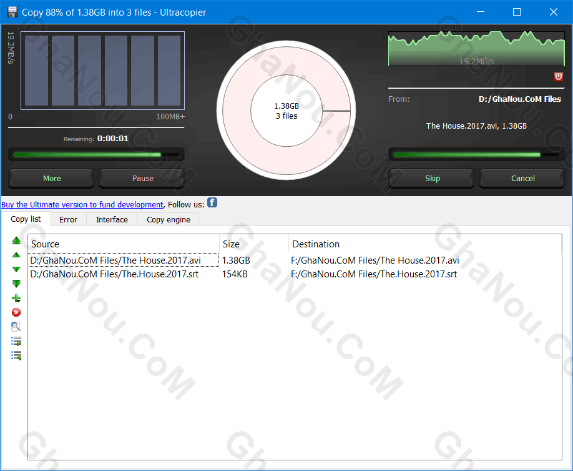Click the speed limit bar chart

pyautogui.click(x=103, y=71)
